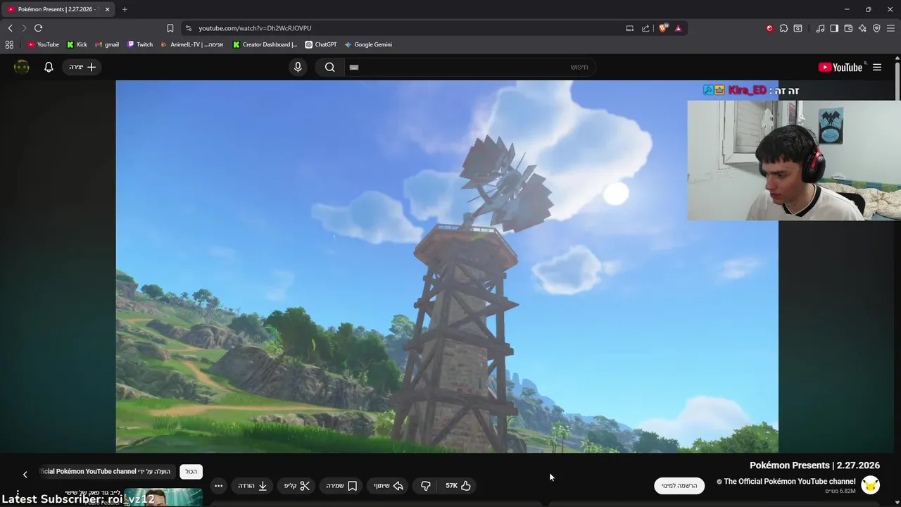Open the Brave VPN shield icon
Screen dimensions: 901x507
876,28
